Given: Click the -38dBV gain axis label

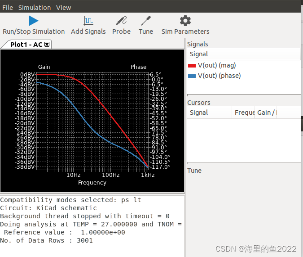Looking at the screenshot, I should click(x=25, y=167).
